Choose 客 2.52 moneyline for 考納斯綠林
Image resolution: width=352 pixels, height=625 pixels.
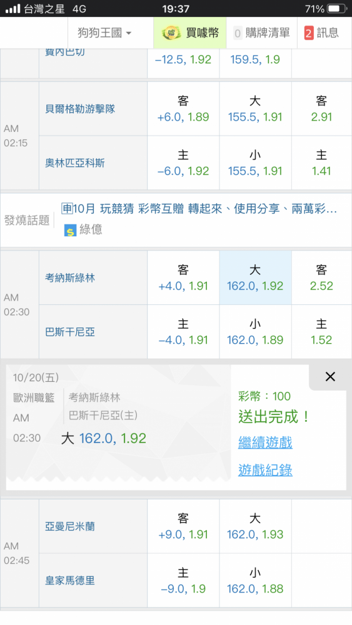pos(322,278)
